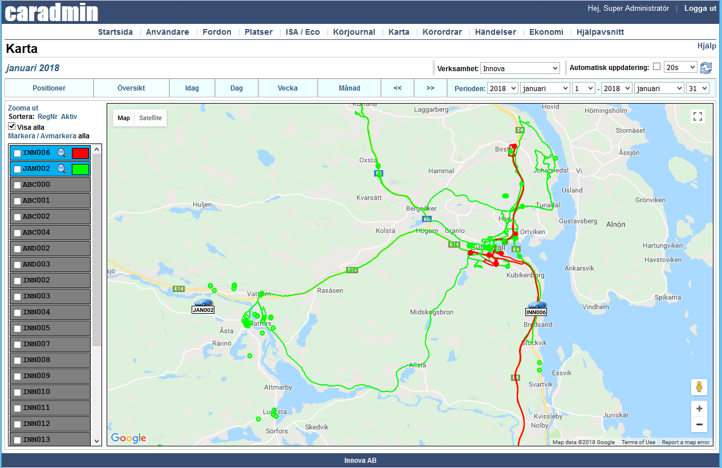Click the Dag button

point(237,88)
